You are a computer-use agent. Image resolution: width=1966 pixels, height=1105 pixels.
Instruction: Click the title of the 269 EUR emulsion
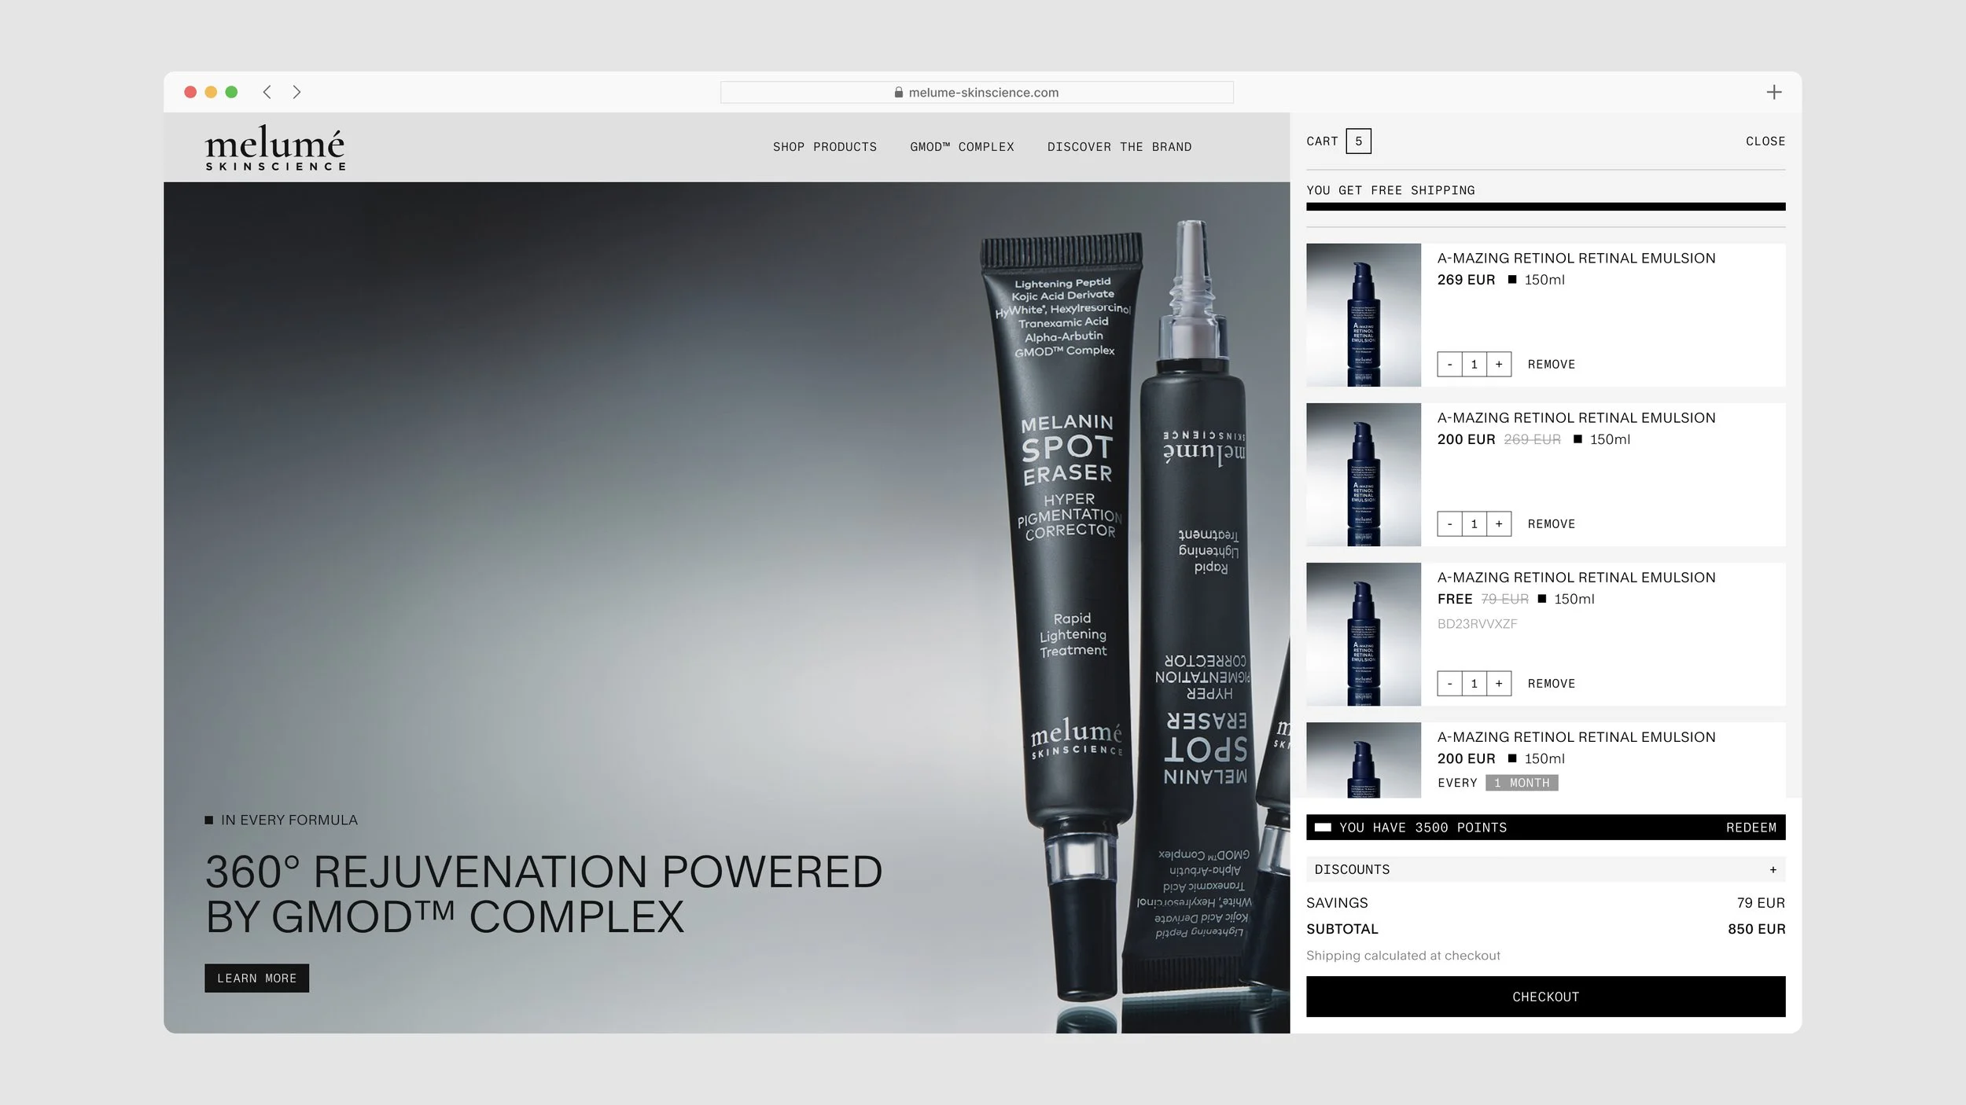[1576, 258]
